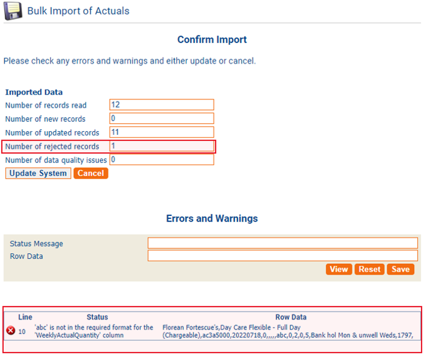Click the Row Data column header
424x355 pixels.
coord(291,317)
